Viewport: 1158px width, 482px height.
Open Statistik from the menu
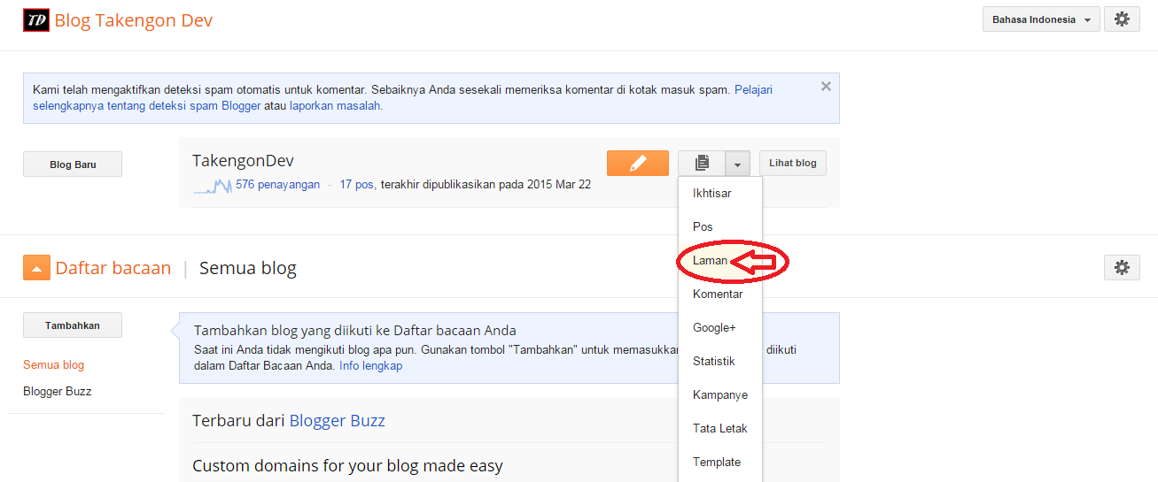click(x=719, y=361)
